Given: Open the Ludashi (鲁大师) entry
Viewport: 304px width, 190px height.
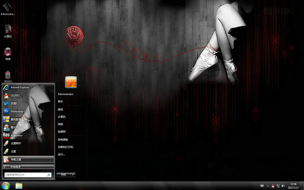Looking at the screenshot, I should click(28, 127).
